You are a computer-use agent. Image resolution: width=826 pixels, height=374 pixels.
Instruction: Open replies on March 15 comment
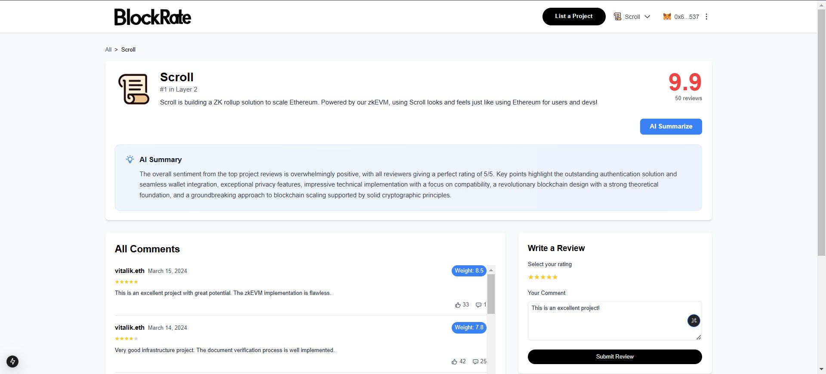coord(481,305)
